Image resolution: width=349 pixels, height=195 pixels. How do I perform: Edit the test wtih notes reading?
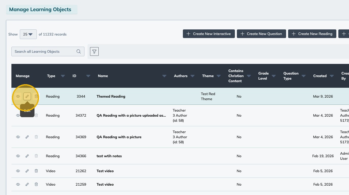(27, 156)
